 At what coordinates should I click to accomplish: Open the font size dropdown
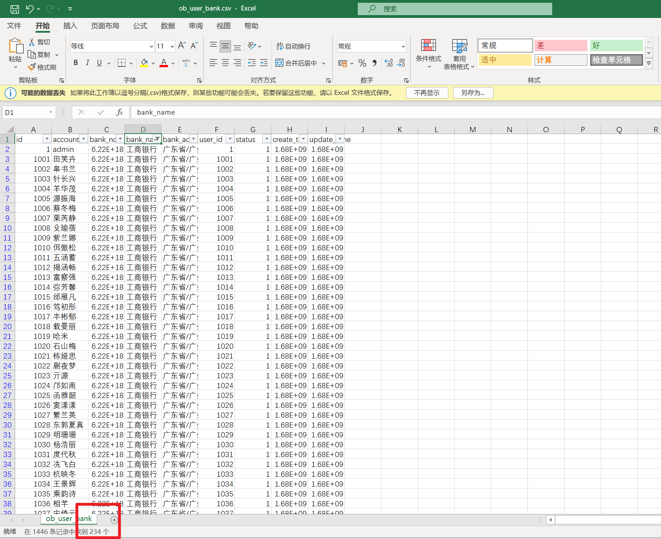172,46
